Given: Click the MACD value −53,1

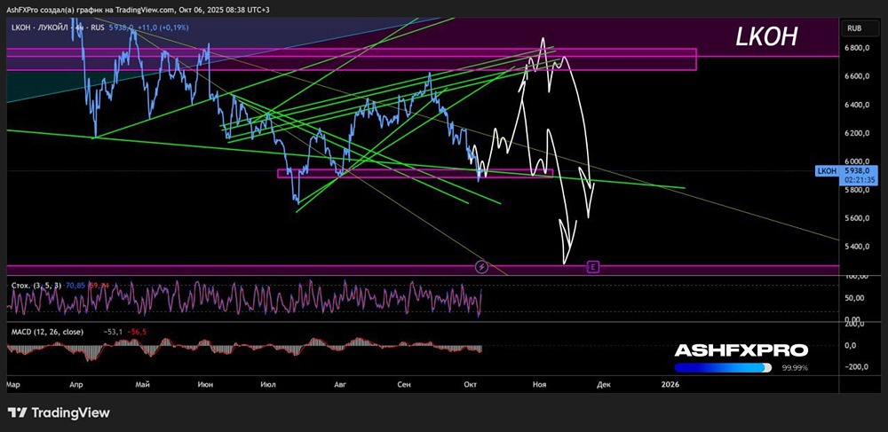Looking at the screenshot, I should coord(114,332).
